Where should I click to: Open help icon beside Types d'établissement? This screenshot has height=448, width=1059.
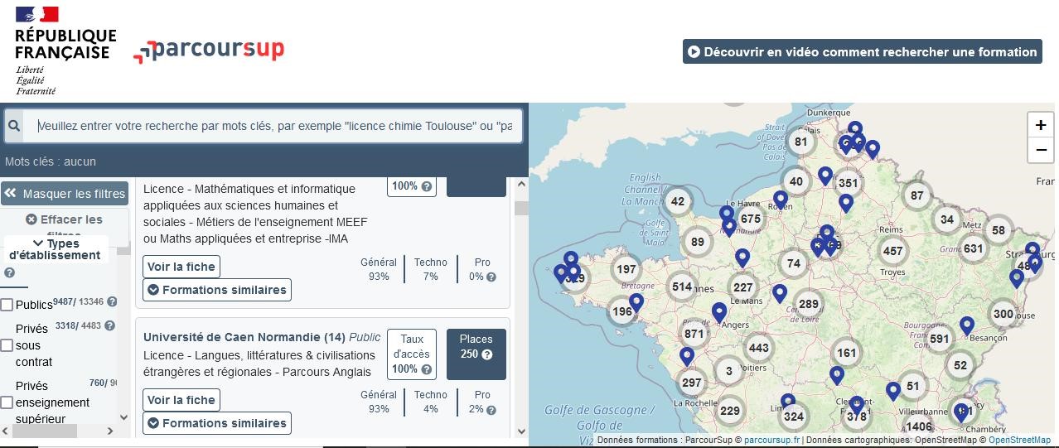(10, 272)
